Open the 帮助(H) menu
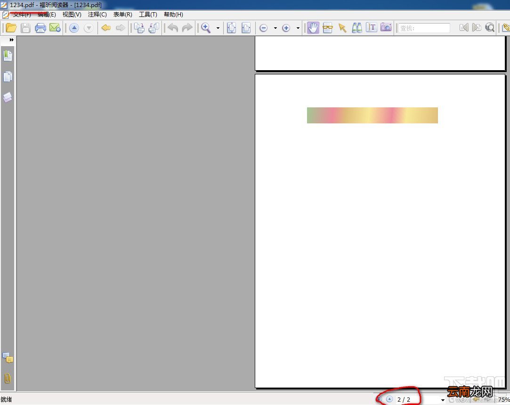This screenshot has width=510, height=405. [x=173, y=15]
